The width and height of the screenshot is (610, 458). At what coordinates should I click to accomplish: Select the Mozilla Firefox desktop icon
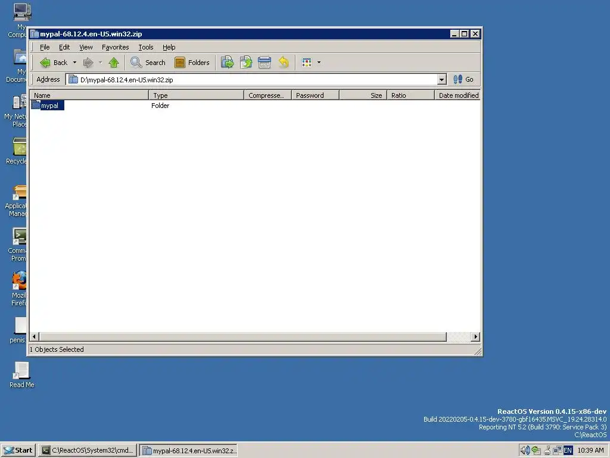pos(18,289)
